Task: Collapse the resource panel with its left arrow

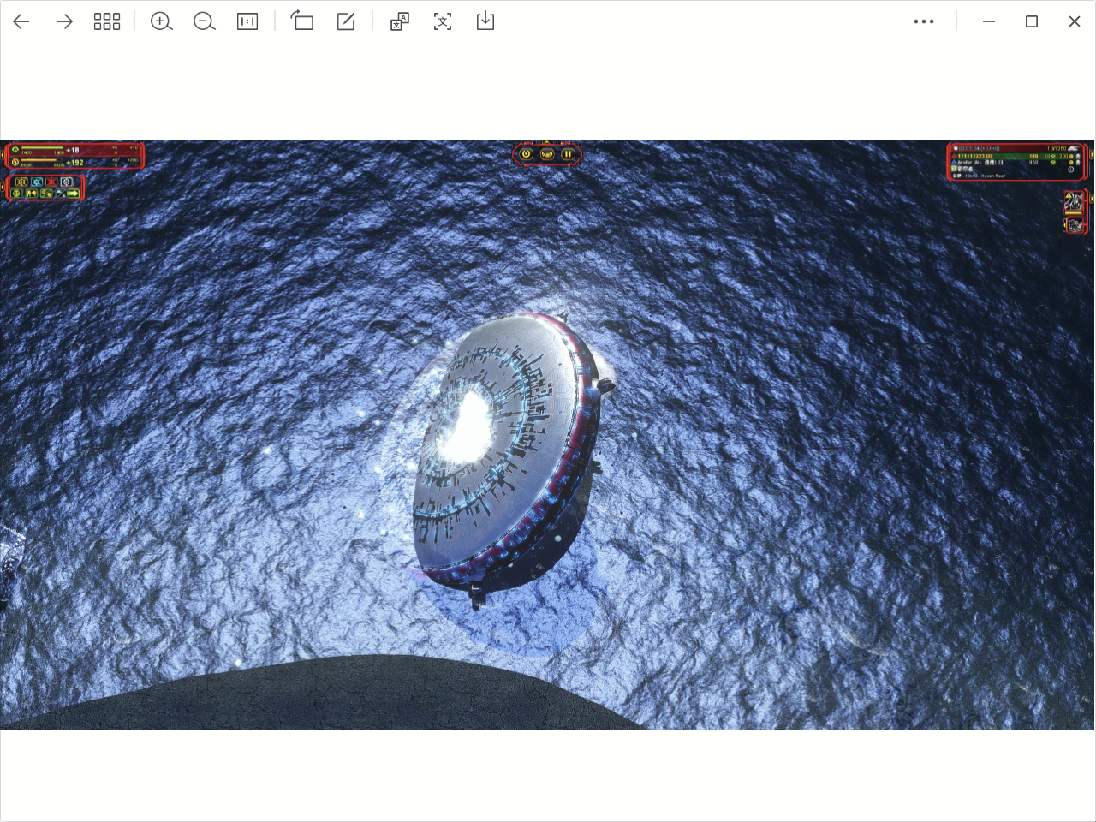Action: (3, 155)
